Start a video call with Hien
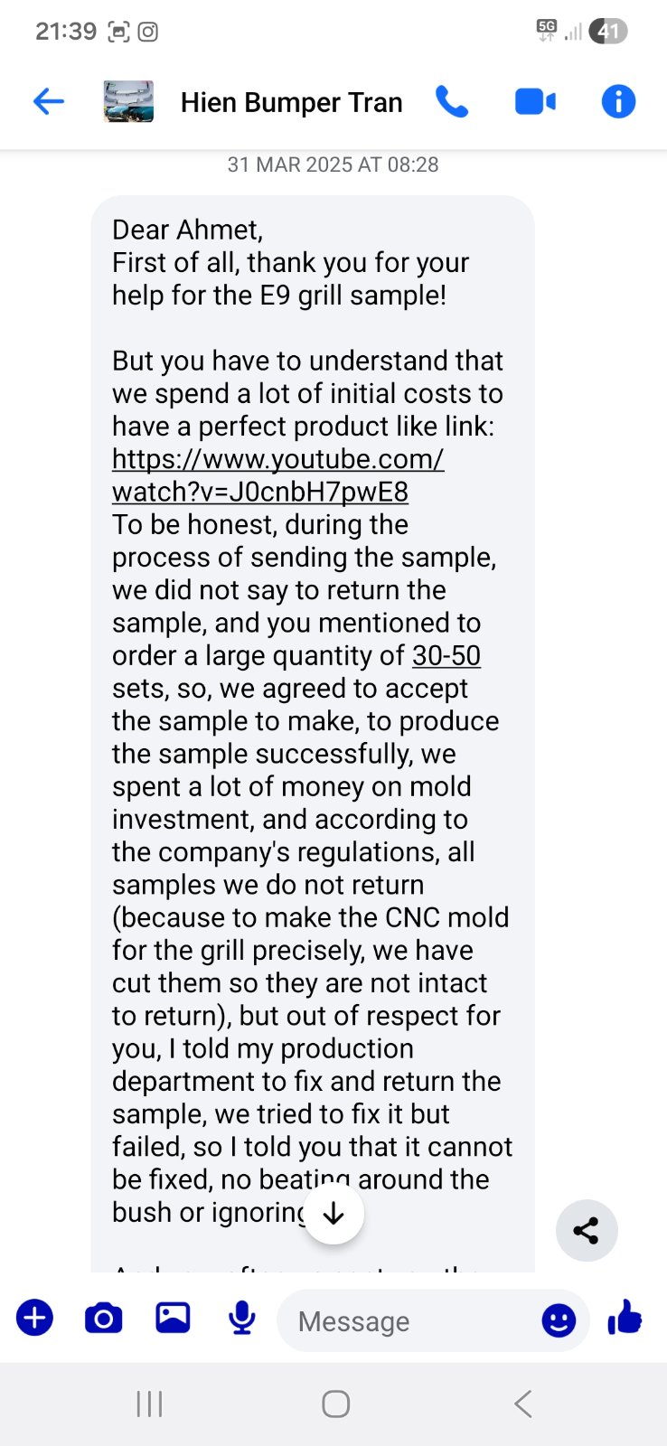Screen dimensions: 667x1446 tap(535, 102)
